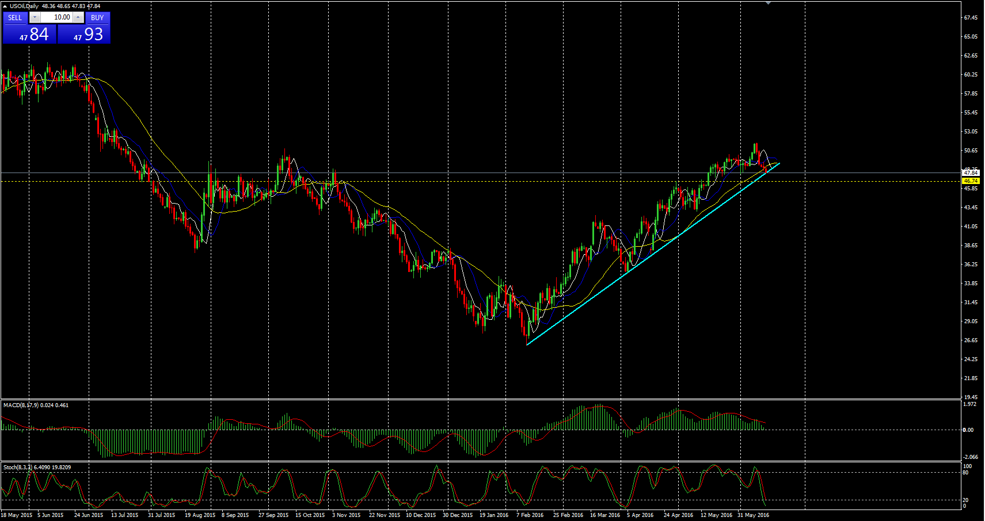Click the 26.65 price axis value
Image resolution: width=985 pixels, height=521 pixels.
[x=971, y=340]
